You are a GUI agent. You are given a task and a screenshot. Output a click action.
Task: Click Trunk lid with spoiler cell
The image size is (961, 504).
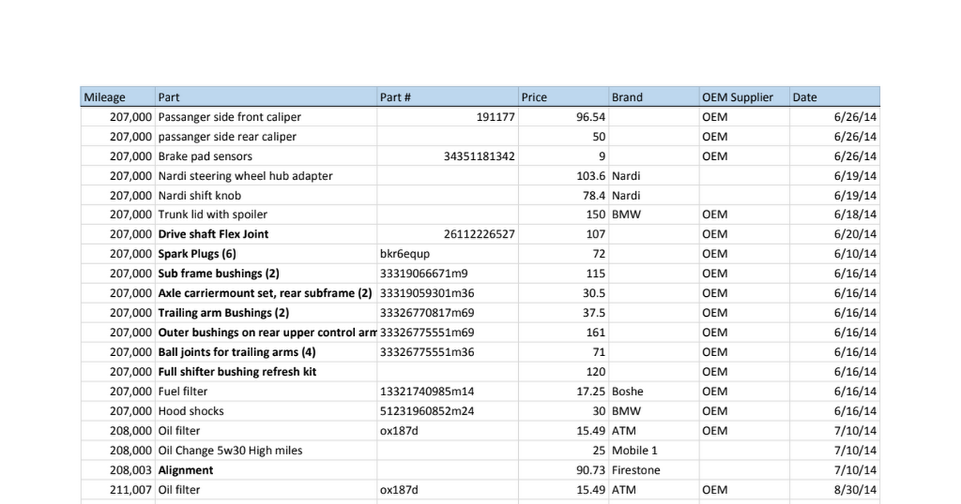point(266,214)
